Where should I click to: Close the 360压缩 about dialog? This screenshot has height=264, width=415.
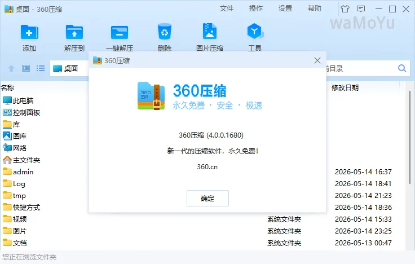point(317,60)
